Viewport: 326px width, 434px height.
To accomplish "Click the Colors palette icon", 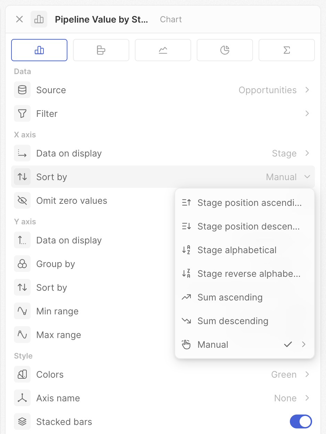I will click(x=22, y=375).
